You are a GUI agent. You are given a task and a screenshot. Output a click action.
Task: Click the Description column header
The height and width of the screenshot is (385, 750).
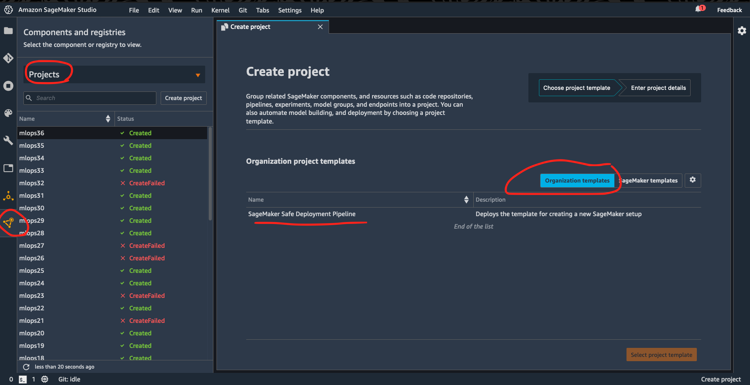tap(490, 200)
